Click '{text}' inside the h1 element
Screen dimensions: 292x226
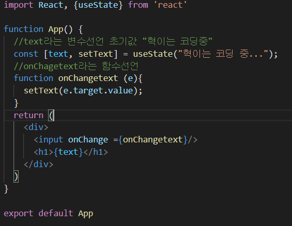pos(68,152)
